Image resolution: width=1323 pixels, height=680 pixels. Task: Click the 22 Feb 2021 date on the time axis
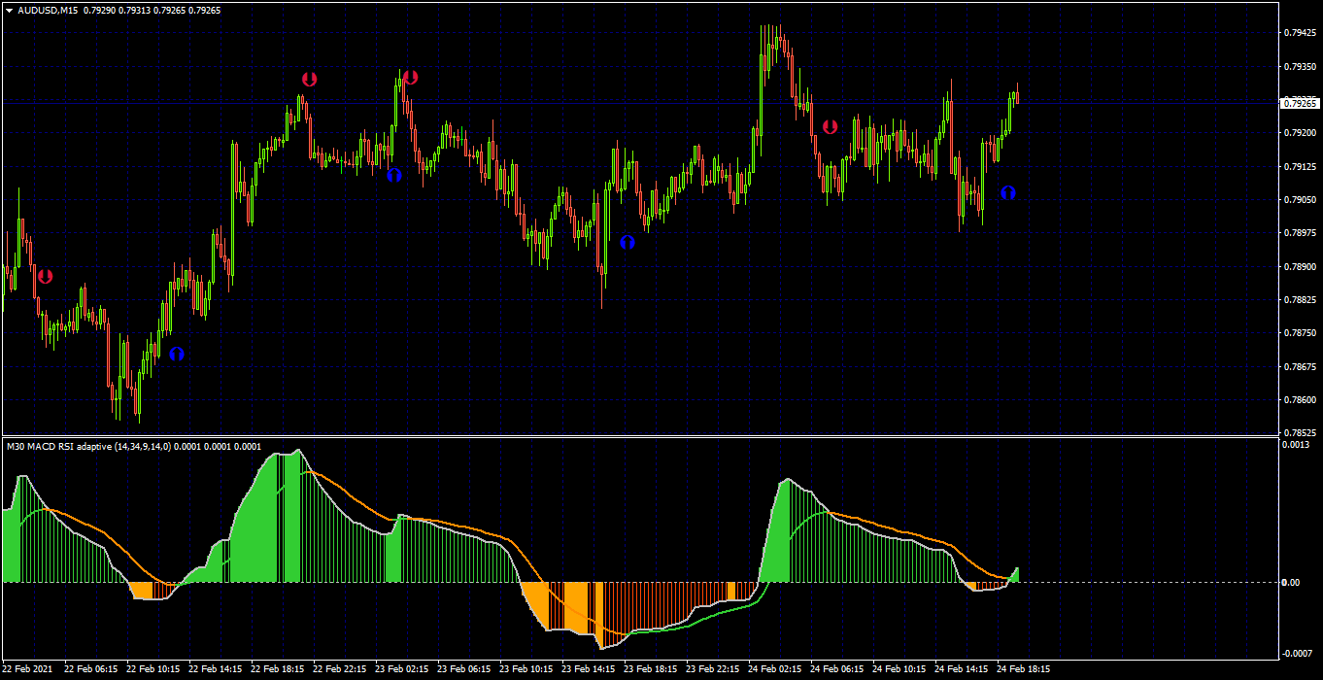coord(28,669)
